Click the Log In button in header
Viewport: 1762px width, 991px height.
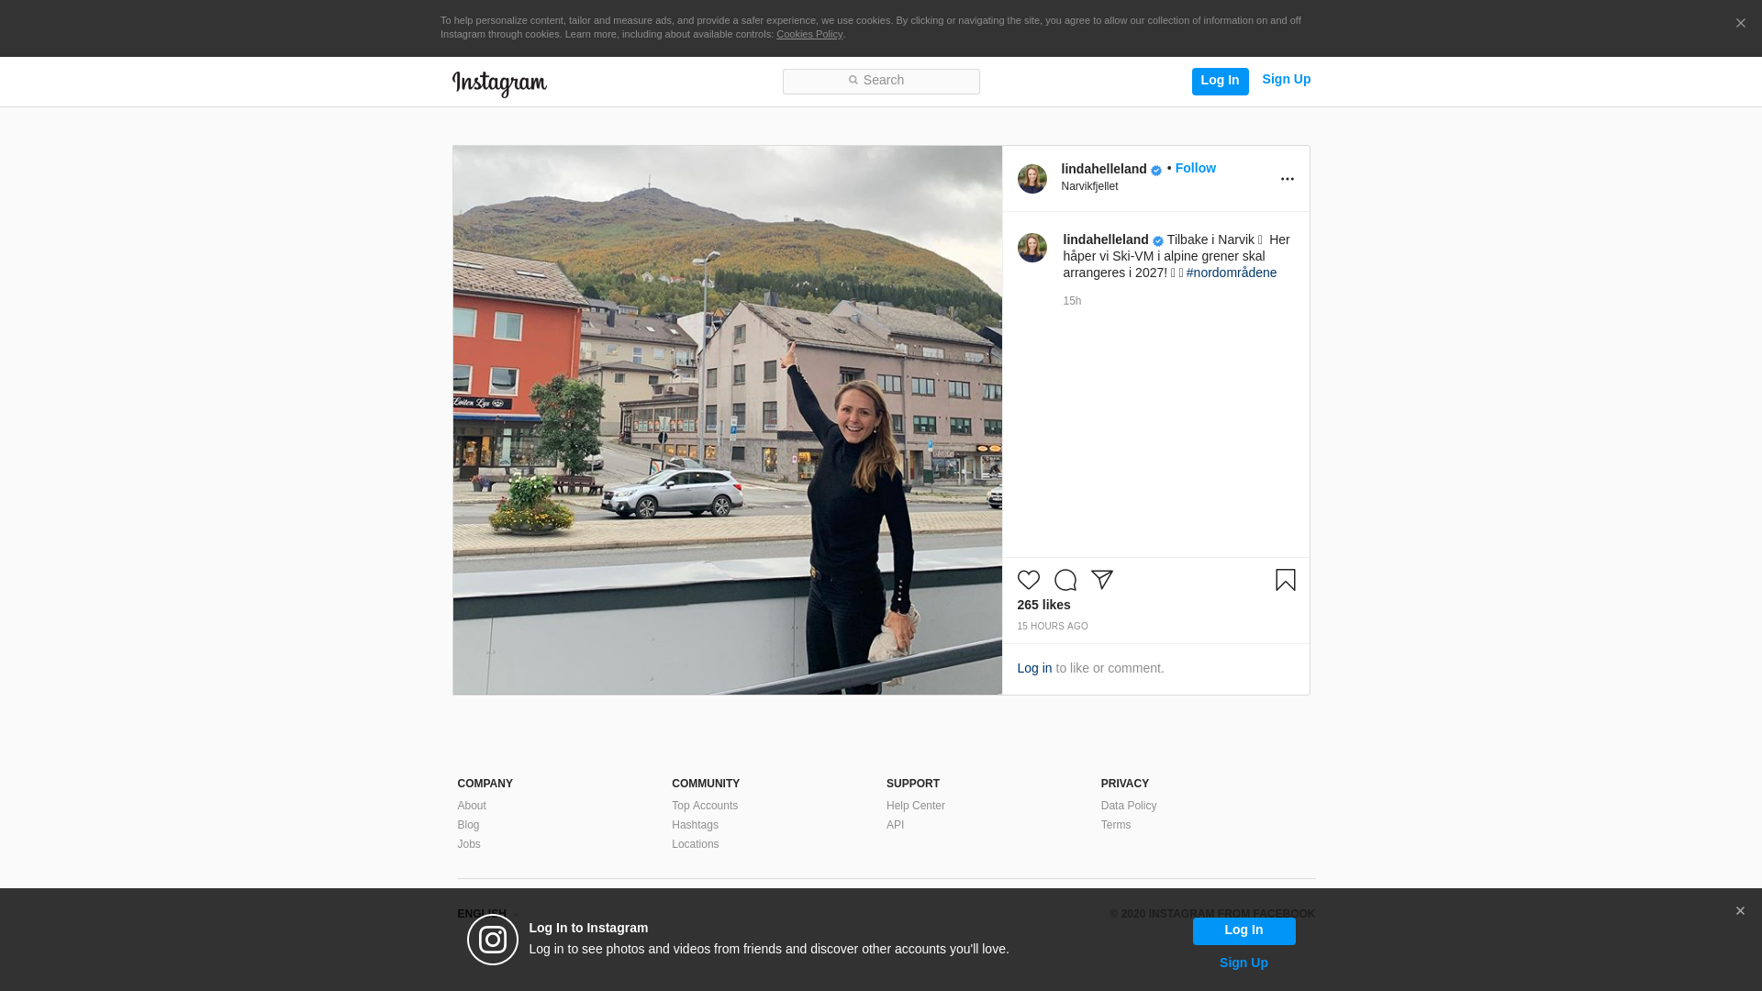1220,81
